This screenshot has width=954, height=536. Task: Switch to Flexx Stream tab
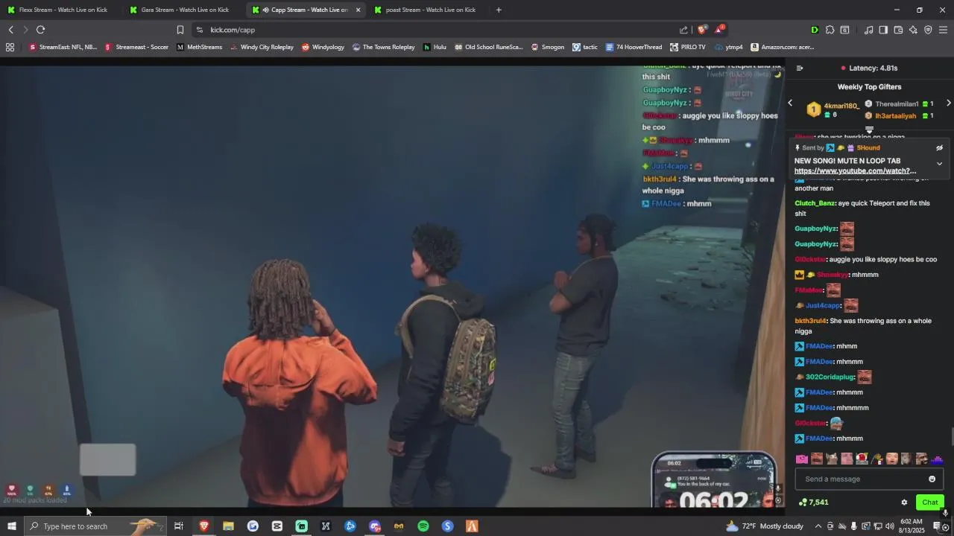(62, 10)
